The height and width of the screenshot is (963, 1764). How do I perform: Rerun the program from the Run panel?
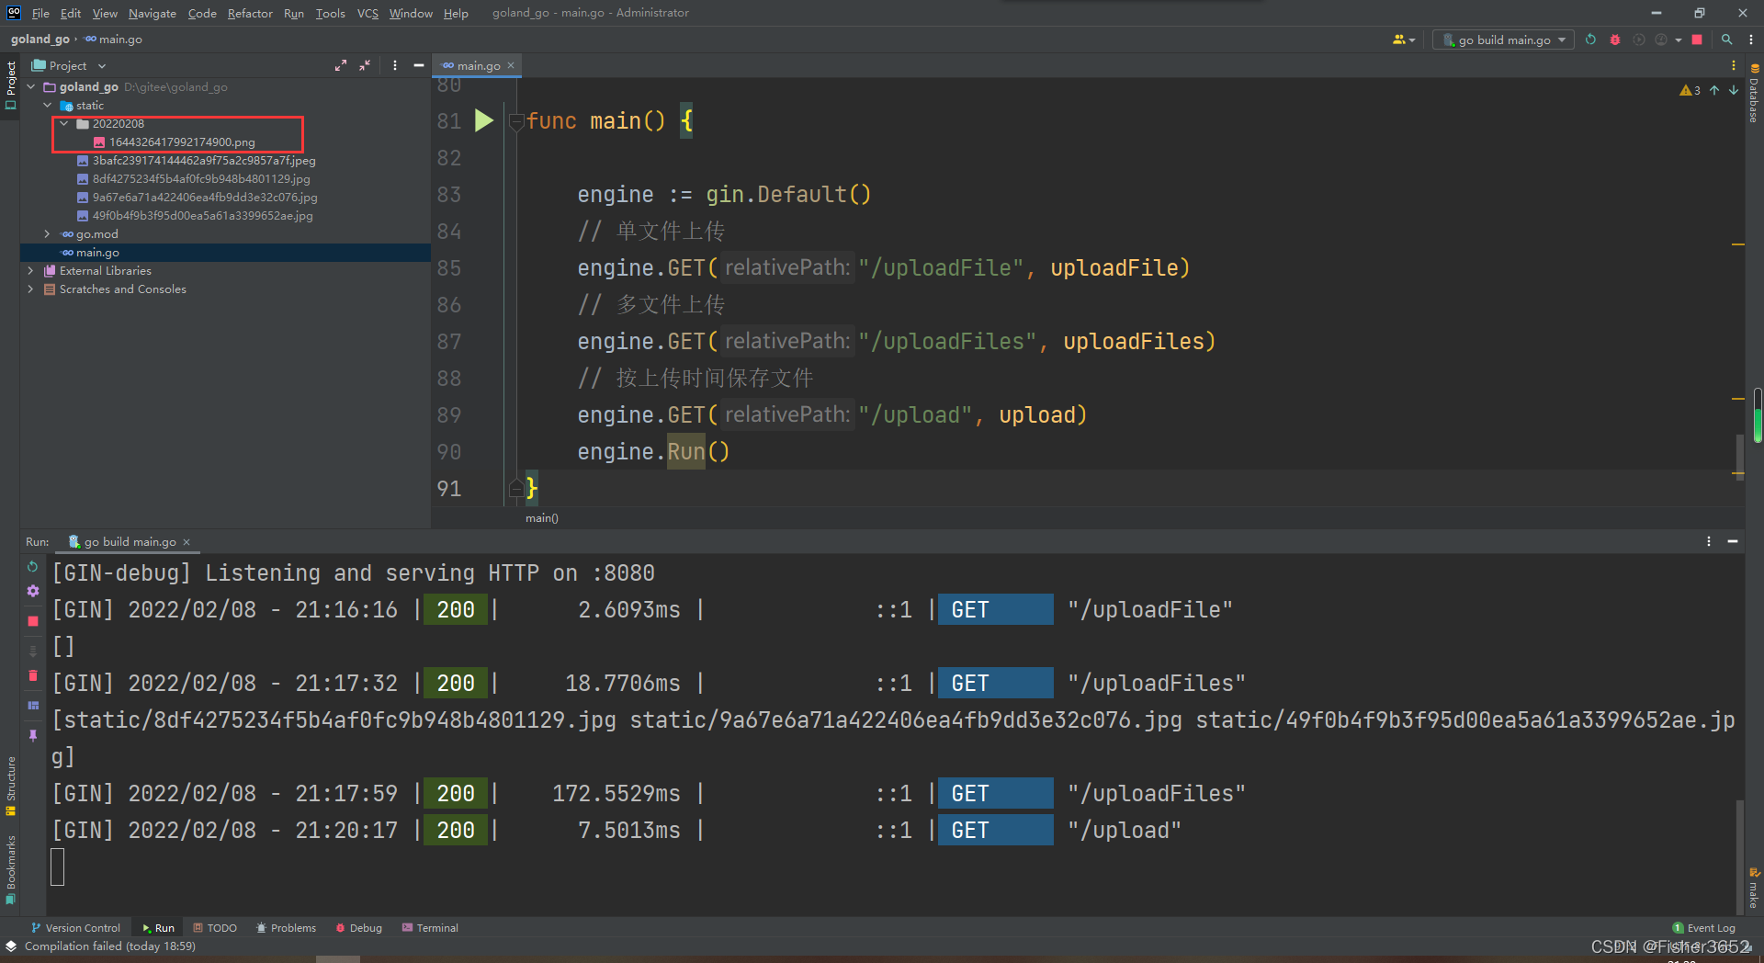click(33, 567)
